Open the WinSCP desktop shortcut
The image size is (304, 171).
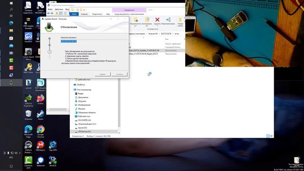(53, 161)
